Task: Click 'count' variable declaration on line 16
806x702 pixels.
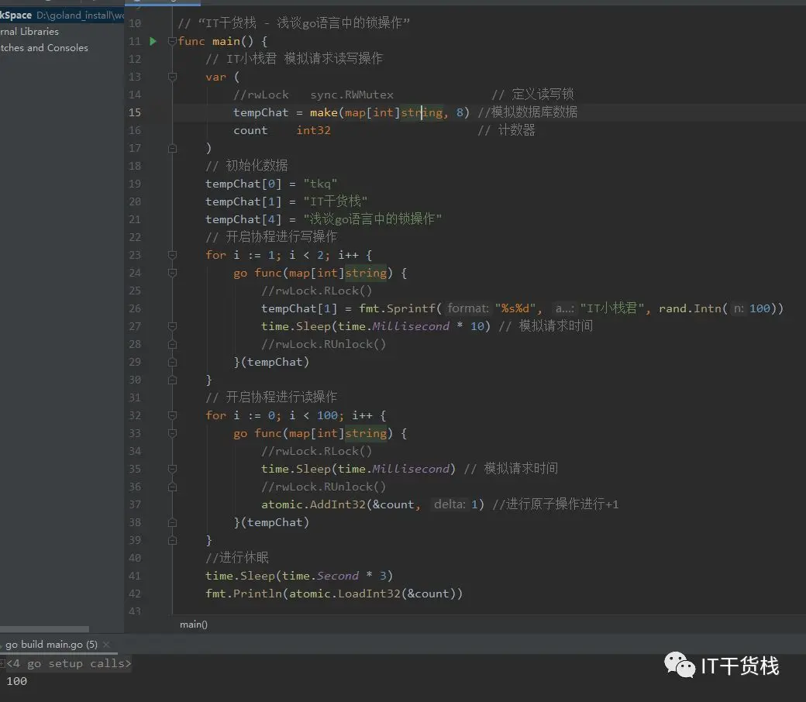Action: coord(250,130)
